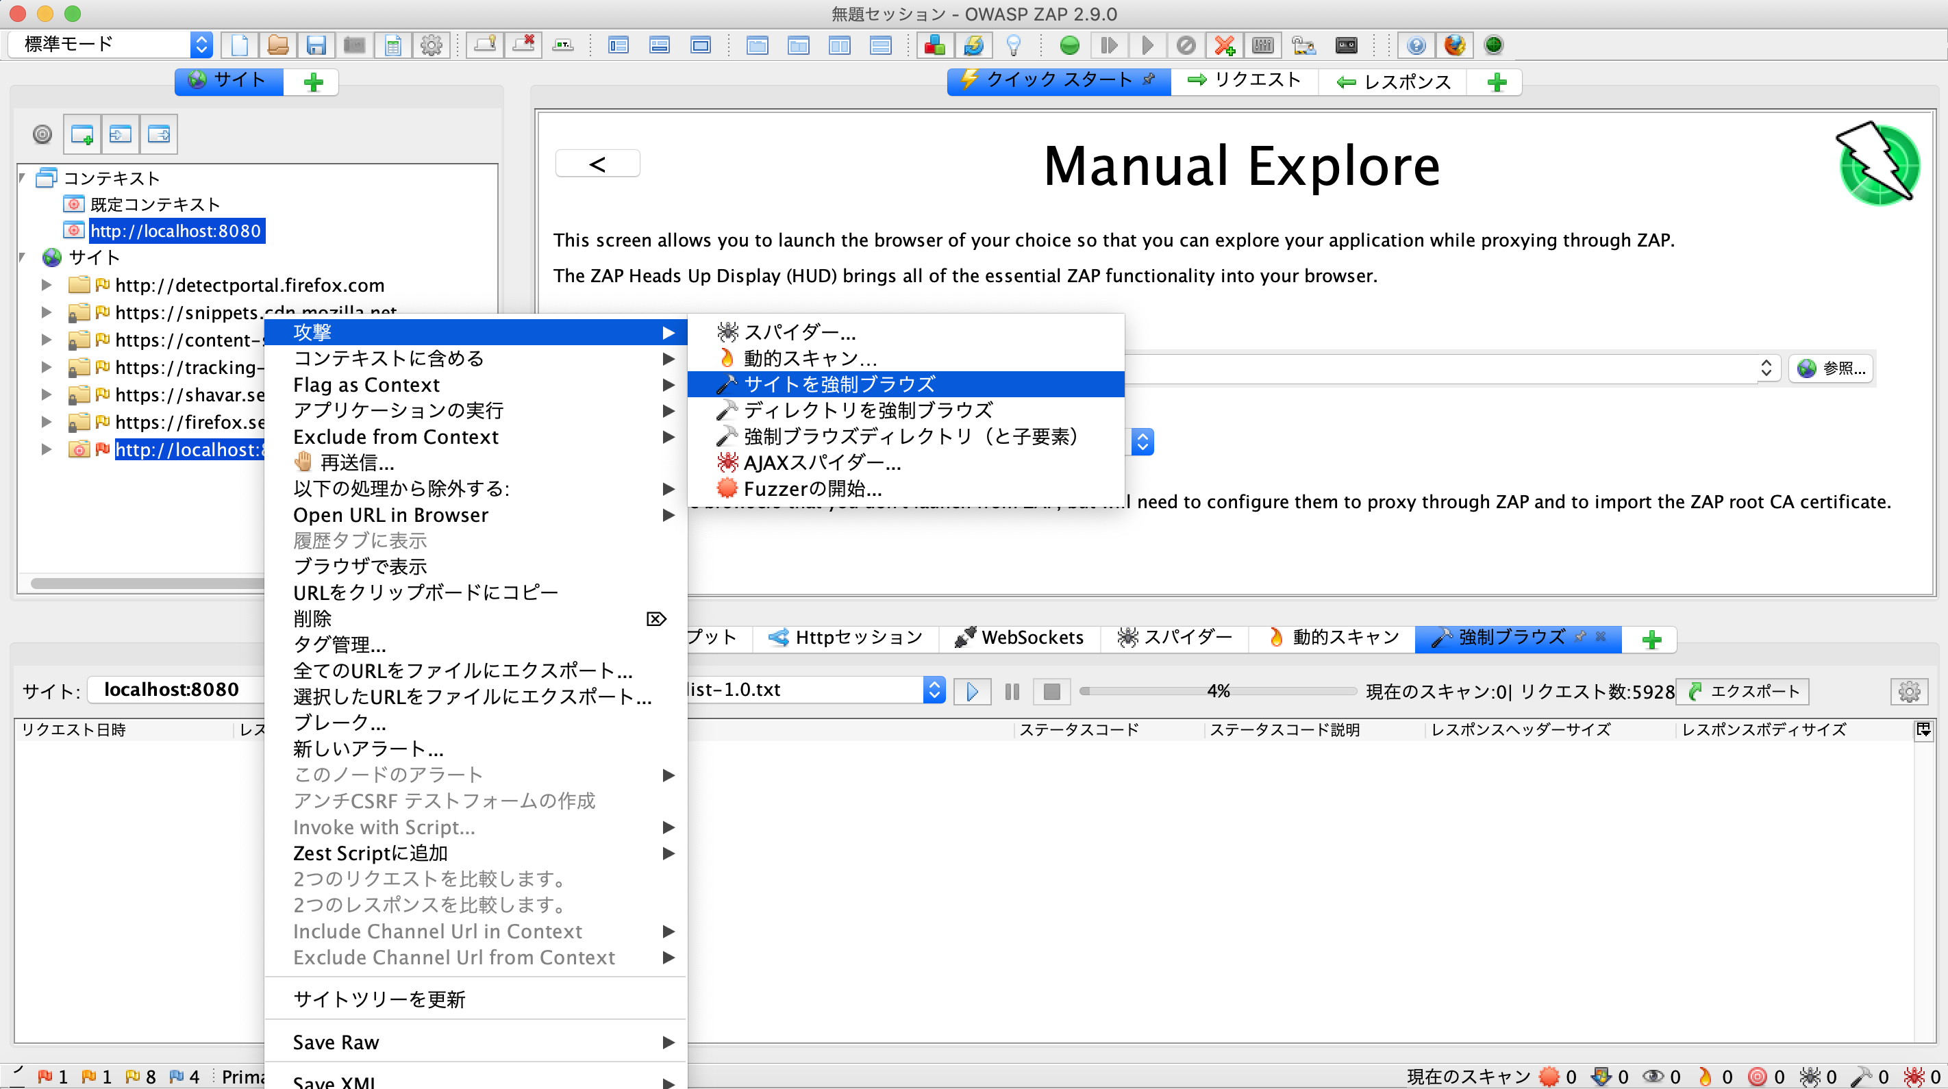Open the browser selection dropdown arrow
The image size is (1948, 1089).
coord(1142,442)
